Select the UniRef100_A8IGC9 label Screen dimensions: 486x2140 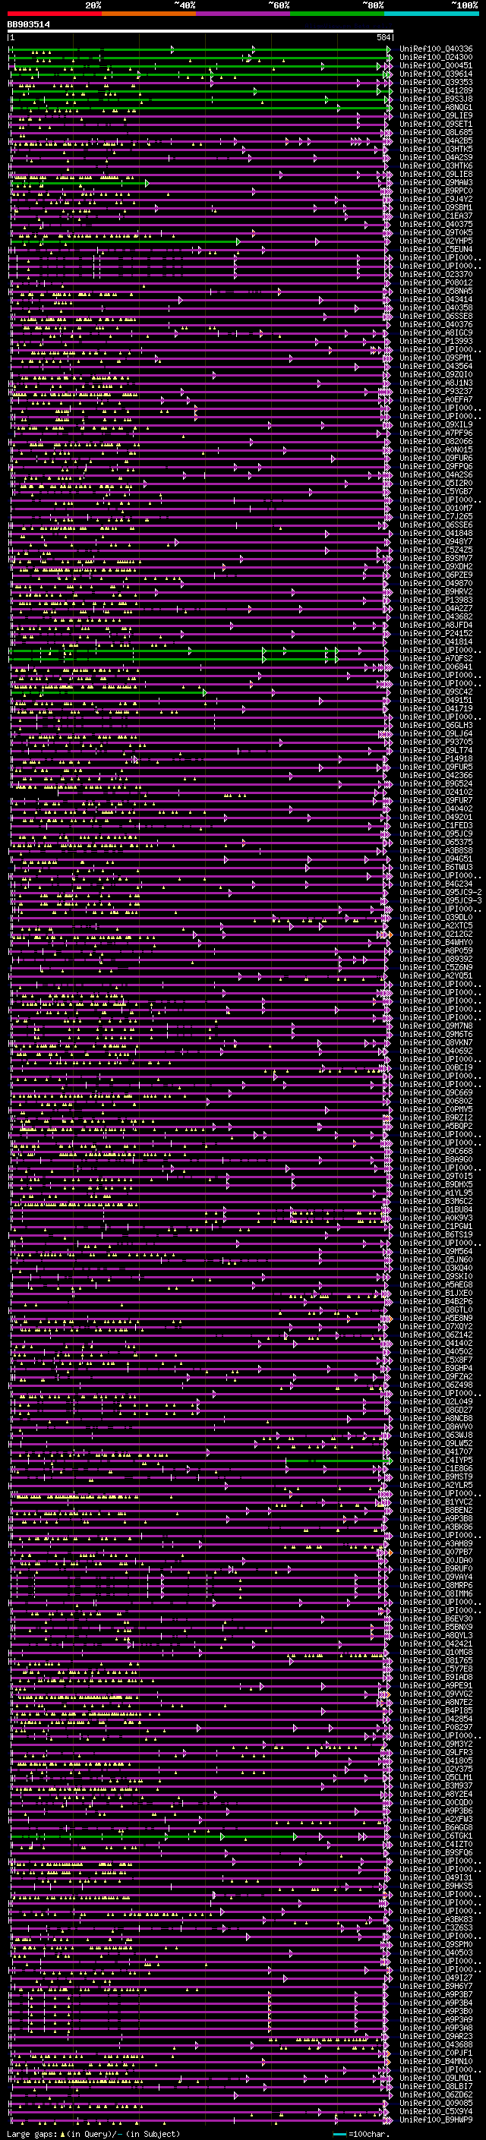coord(436,333)
